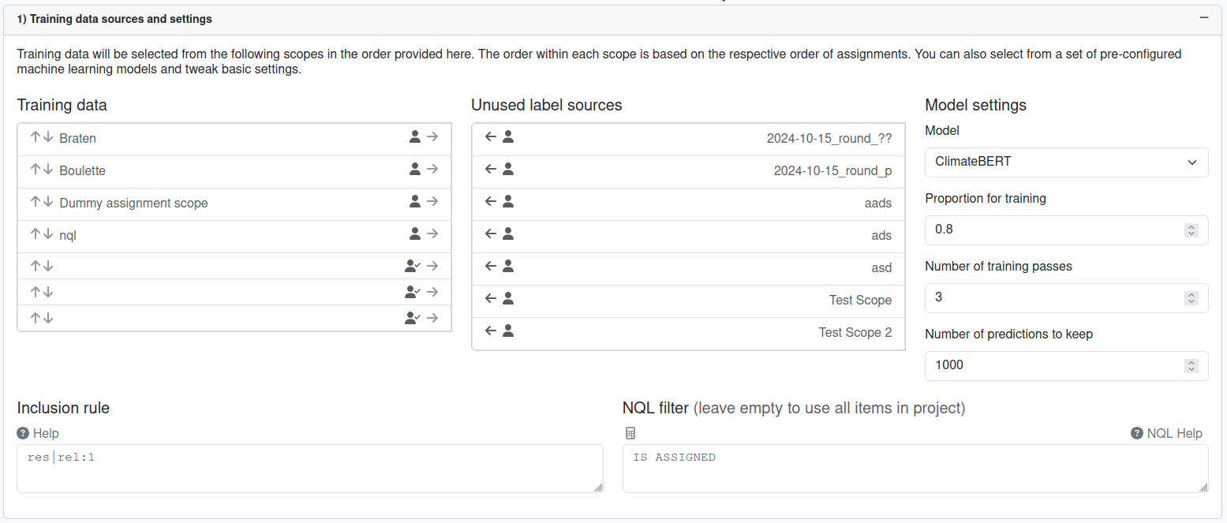Remove Dummy assignment scope via right arrow
Image resolution: width=1227 pixels, height=523 pixels.
coord(432,202)
